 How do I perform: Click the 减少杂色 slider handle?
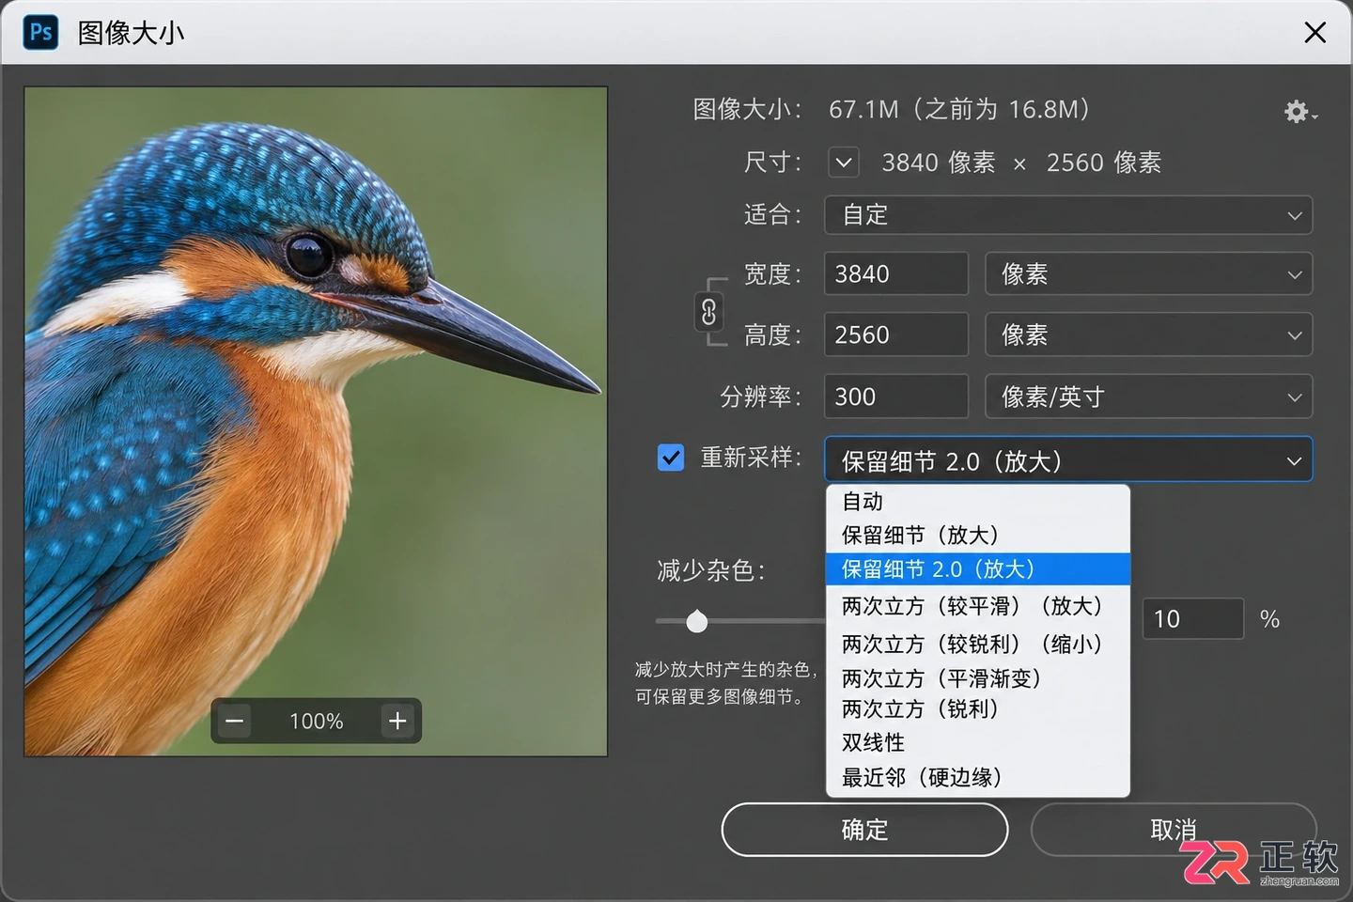pos(697,621)
